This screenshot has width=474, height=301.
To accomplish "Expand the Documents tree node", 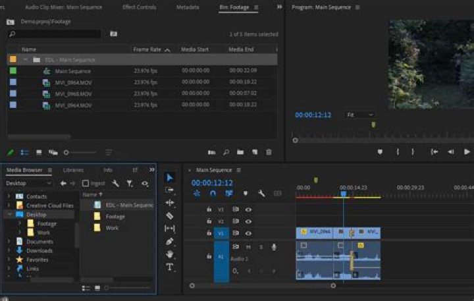I will coord(9,242).
